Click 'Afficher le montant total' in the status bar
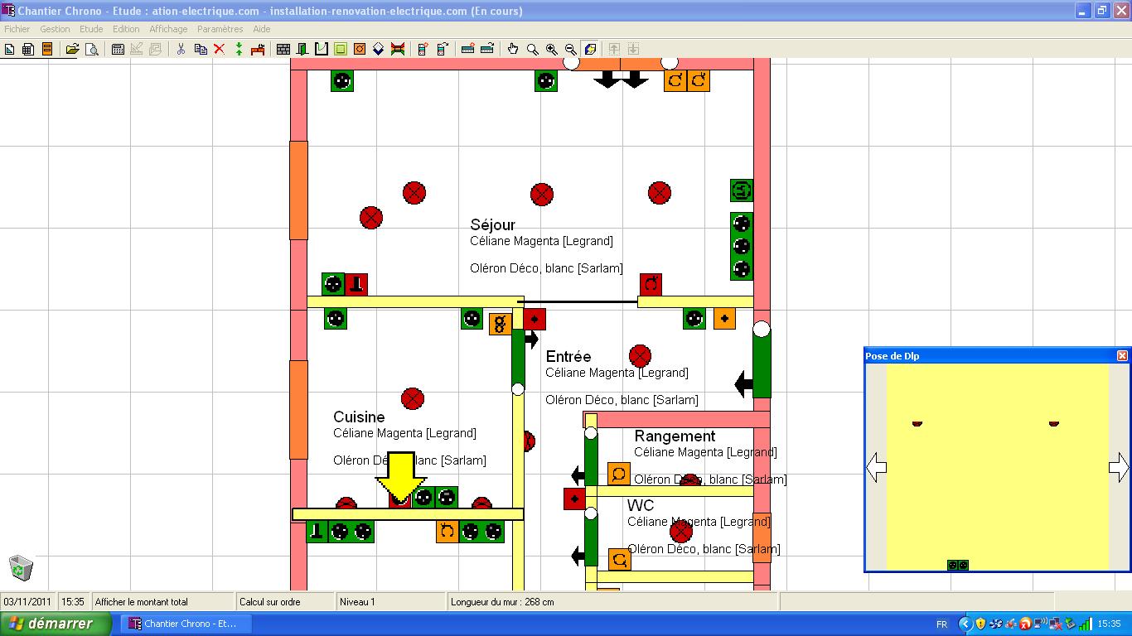The image size is (1132, 636). [142, 602]
